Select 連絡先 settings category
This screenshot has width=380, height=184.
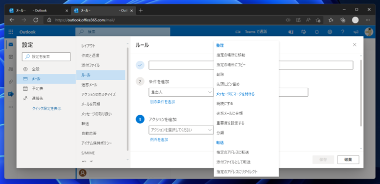[46, 98]
